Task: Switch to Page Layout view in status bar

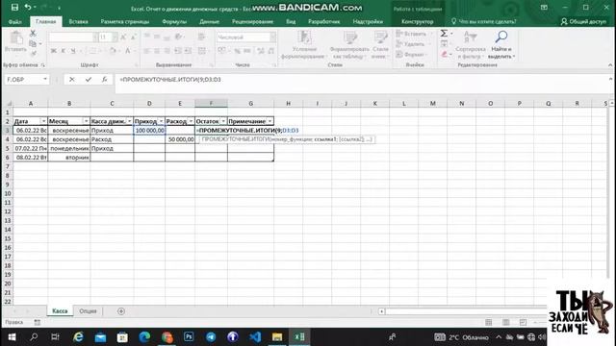Action: click(505, 322)
